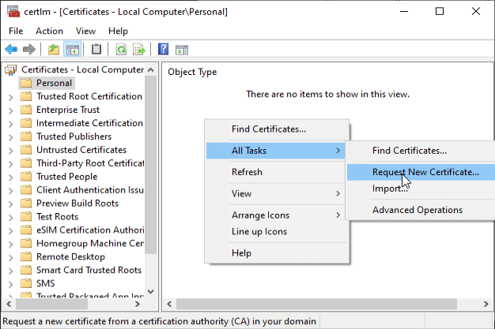Select the Untrusted Certificates folder
Image resolution: width=495 pixels, height=329 pixels.
[81, 150]
